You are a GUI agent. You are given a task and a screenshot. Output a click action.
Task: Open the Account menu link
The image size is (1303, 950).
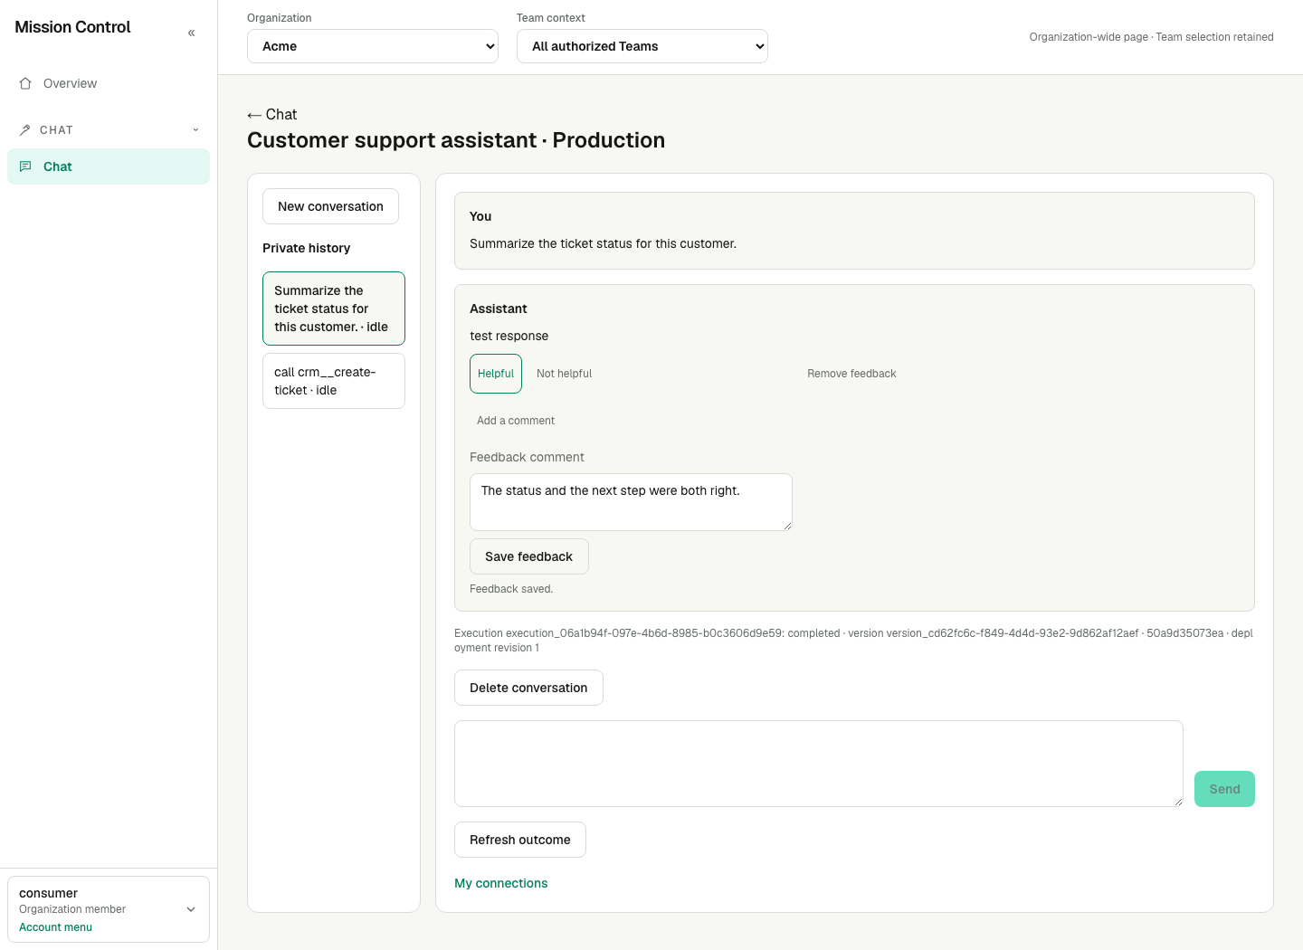[x=55, y=927]
